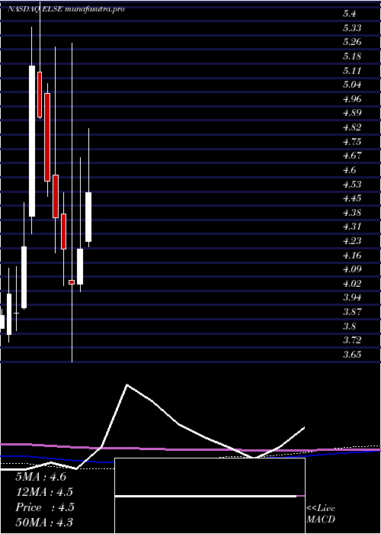Click the 4.6 label on price axis
Image resolution: width=381 pixels, height=534 pixels.
point(349,170)
